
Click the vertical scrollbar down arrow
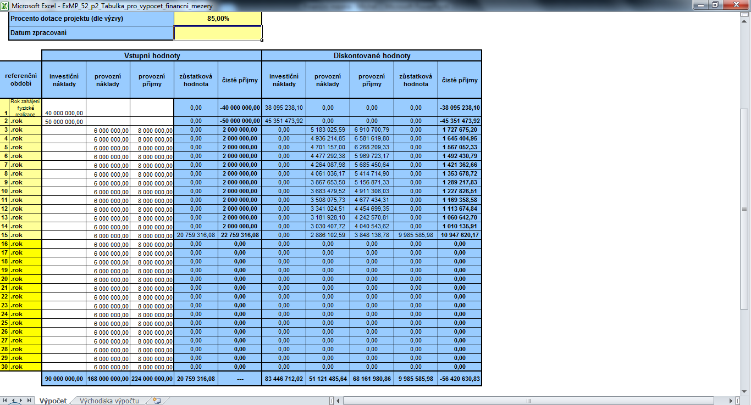tap(745, 391)
